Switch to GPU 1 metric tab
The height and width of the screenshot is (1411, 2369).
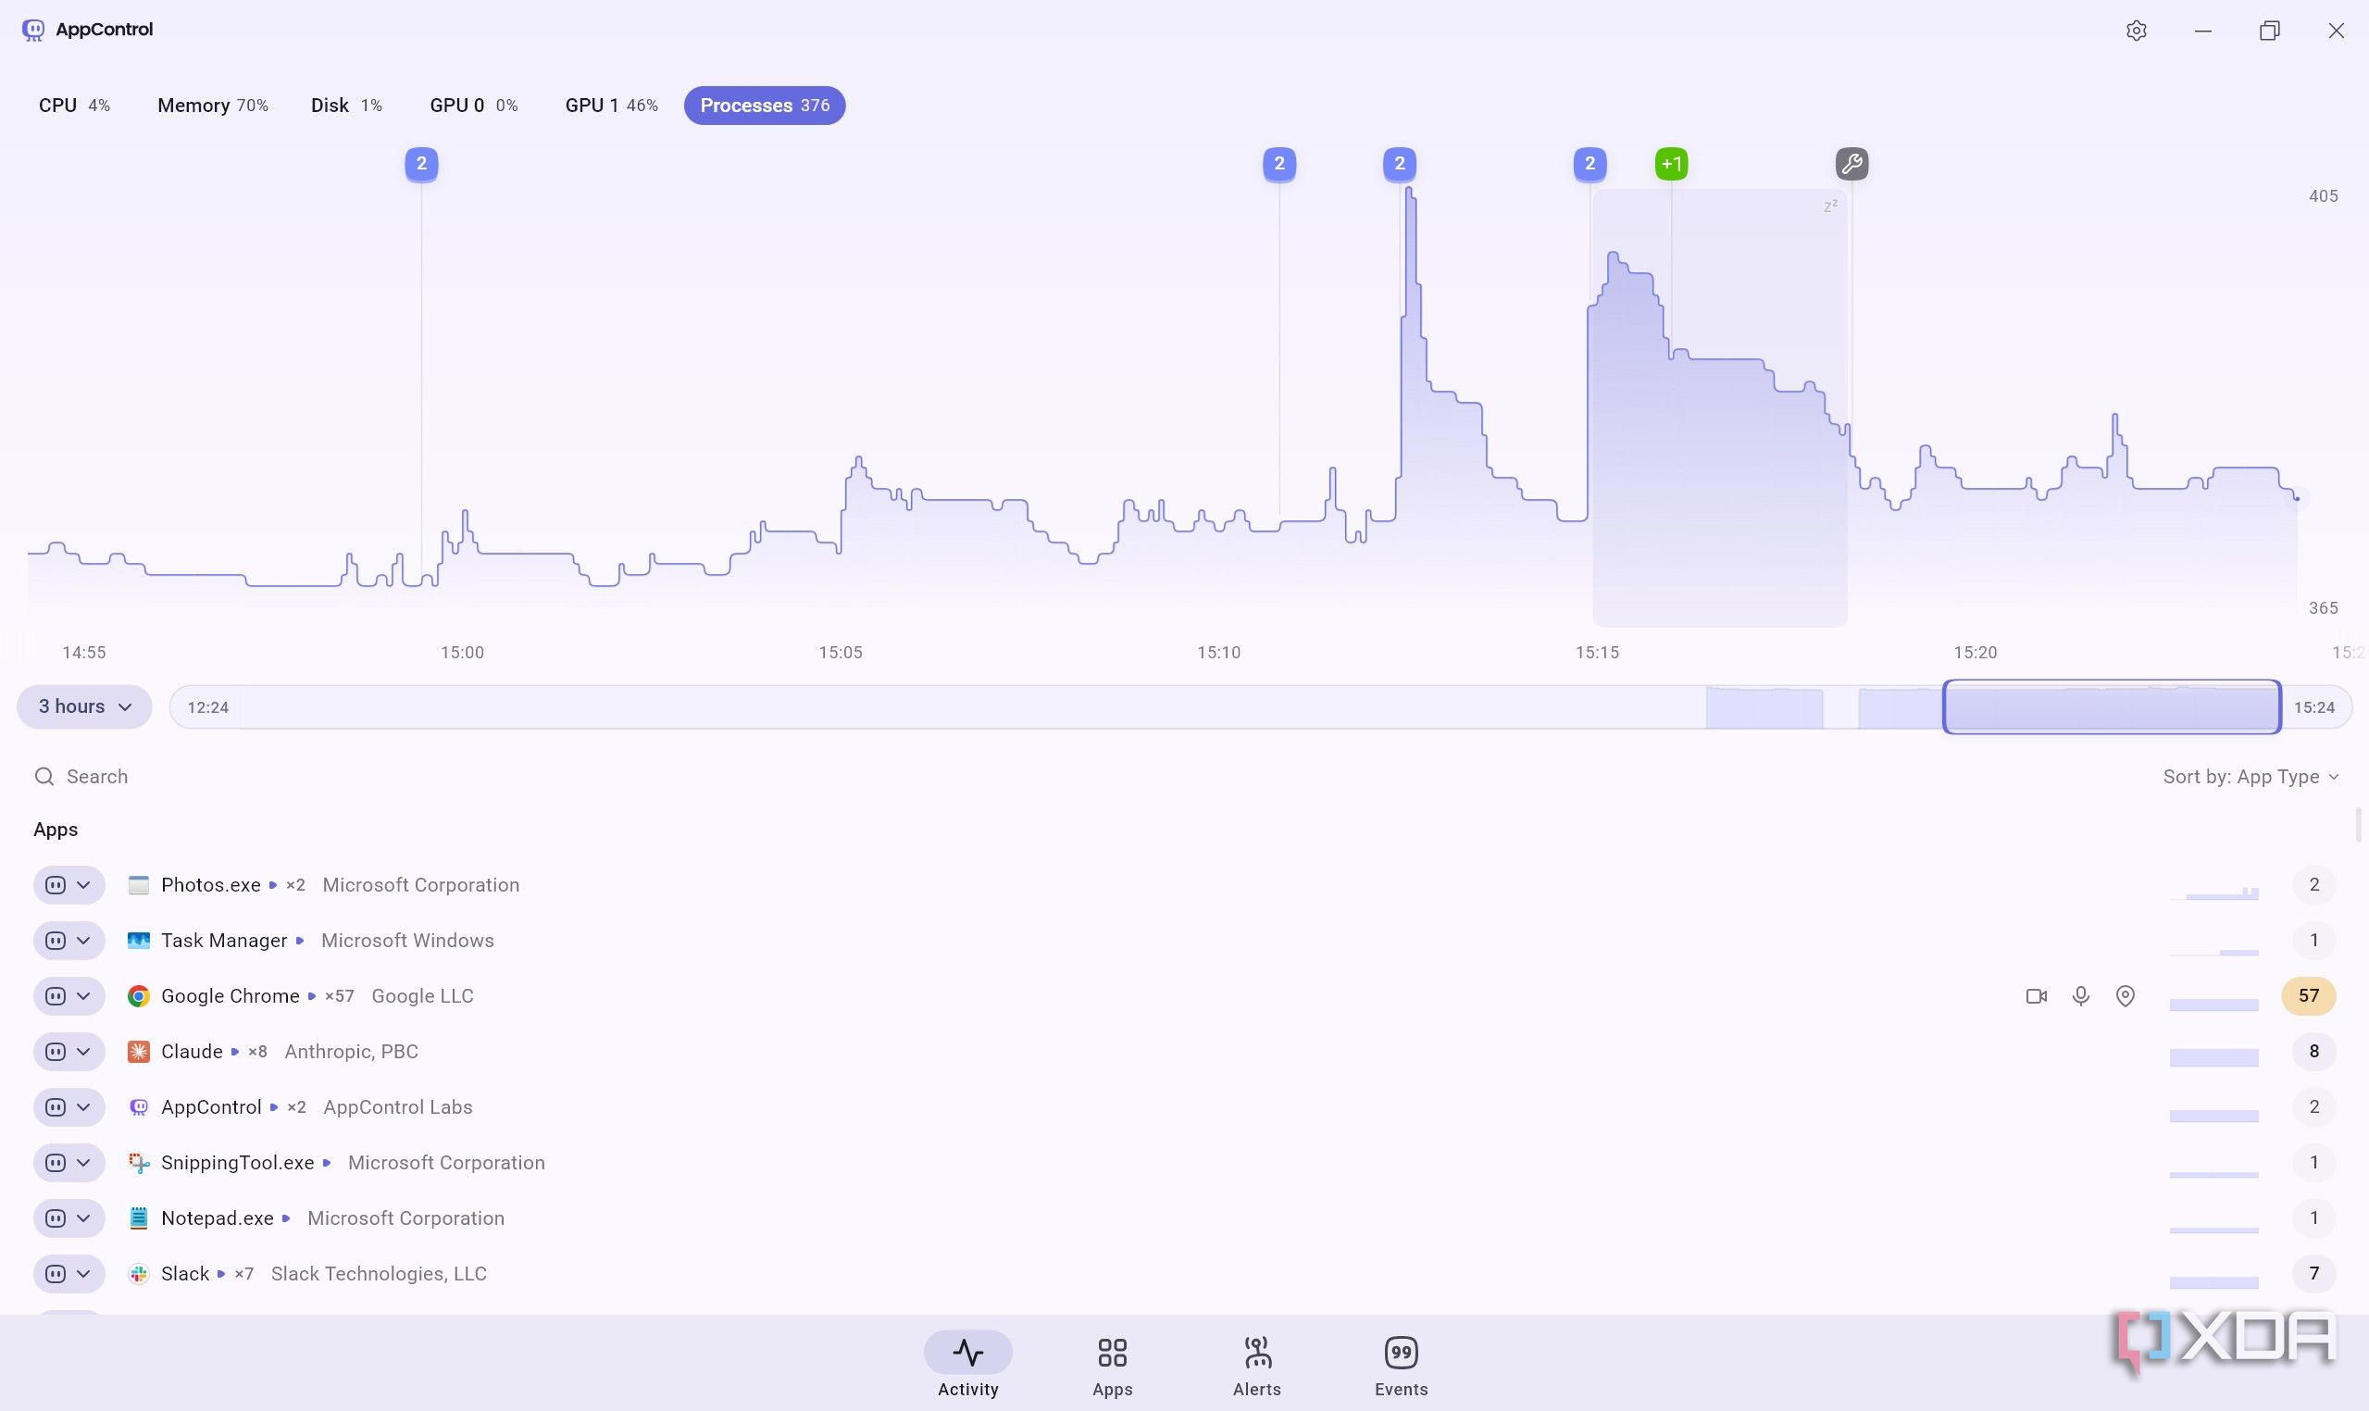[x=611, y=106]
